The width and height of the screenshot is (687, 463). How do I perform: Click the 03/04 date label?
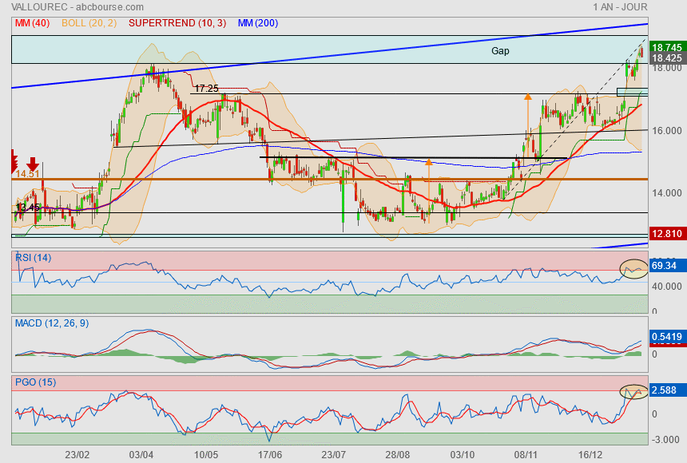point(141,454)
